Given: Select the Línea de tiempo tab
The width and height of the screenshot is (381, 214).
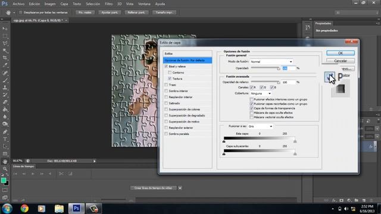Looking at the screenshot, I should [24, 166].
